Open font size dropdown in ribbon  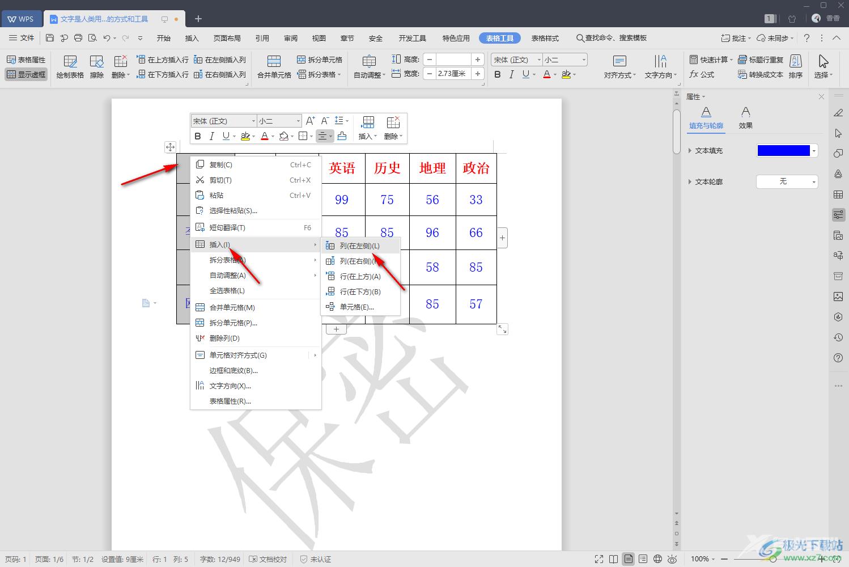[x=583, y=60]
